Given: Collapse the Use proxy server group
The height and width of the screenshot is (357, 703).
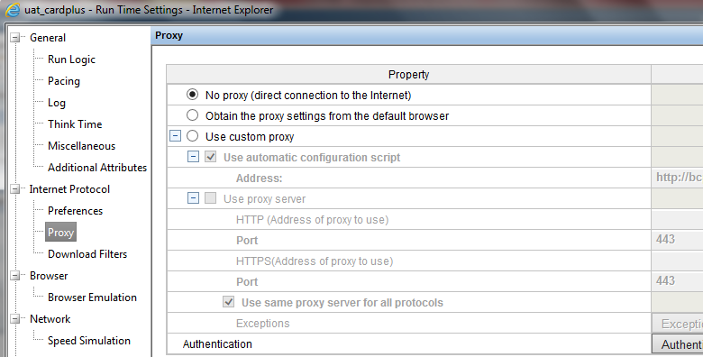Looking at the screenshot, I should (x=193, y=198).
